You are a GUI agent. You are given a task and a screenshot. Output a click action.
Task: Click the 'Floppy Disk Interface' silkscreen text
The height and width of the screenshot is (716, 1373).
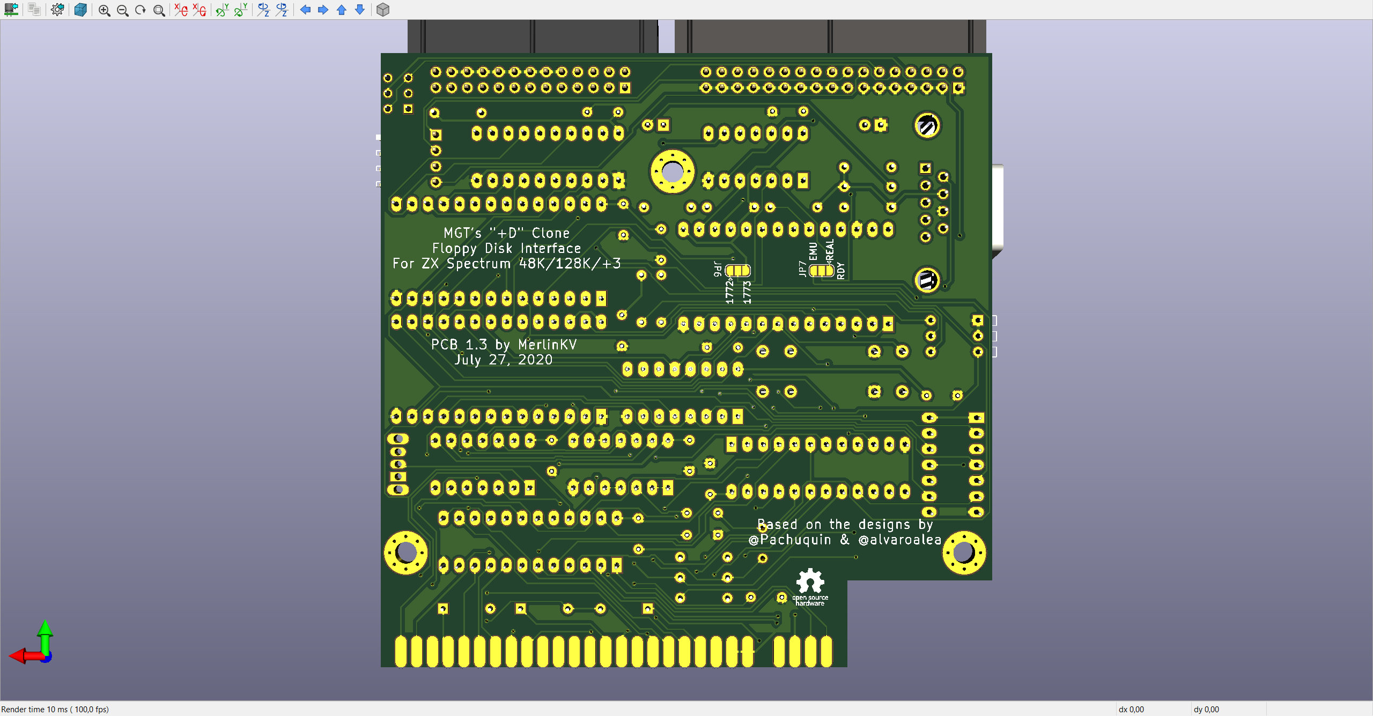coord(507,249)
